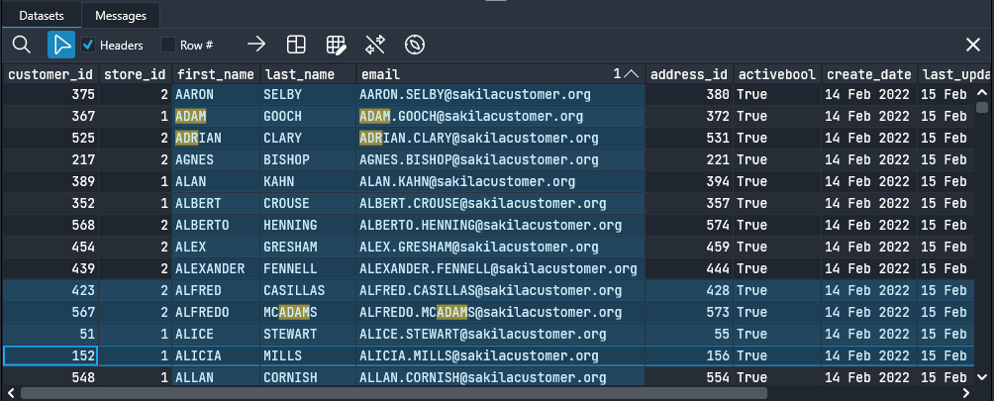
Task: Click the ascending sort arrow on email column
Action: pyautogui.click(x=631, y=74)
